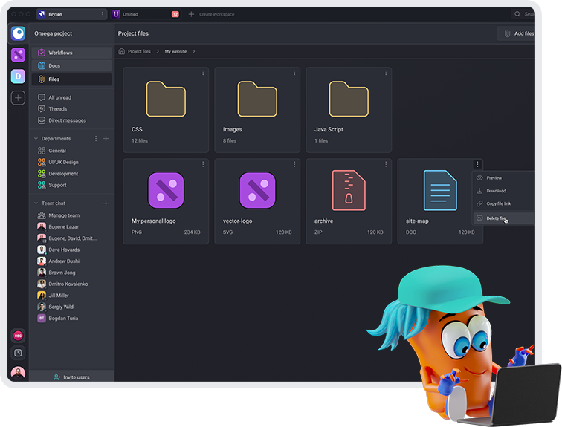Open Departments options dots

coord(96,139)
